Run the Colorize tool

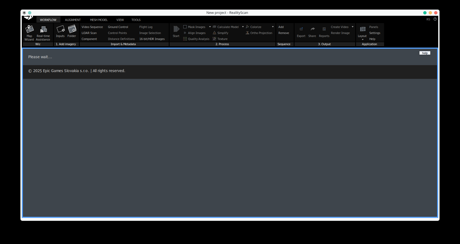click(253, 27)
